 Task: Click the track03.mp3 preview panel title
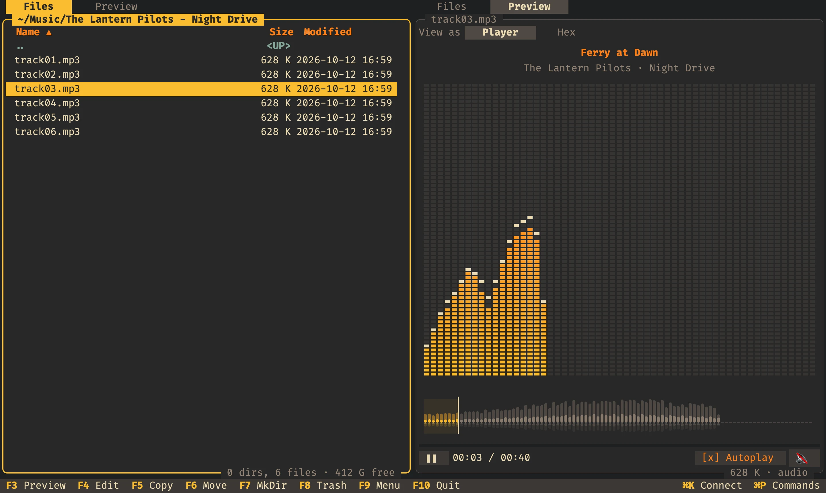click(463, 19)
